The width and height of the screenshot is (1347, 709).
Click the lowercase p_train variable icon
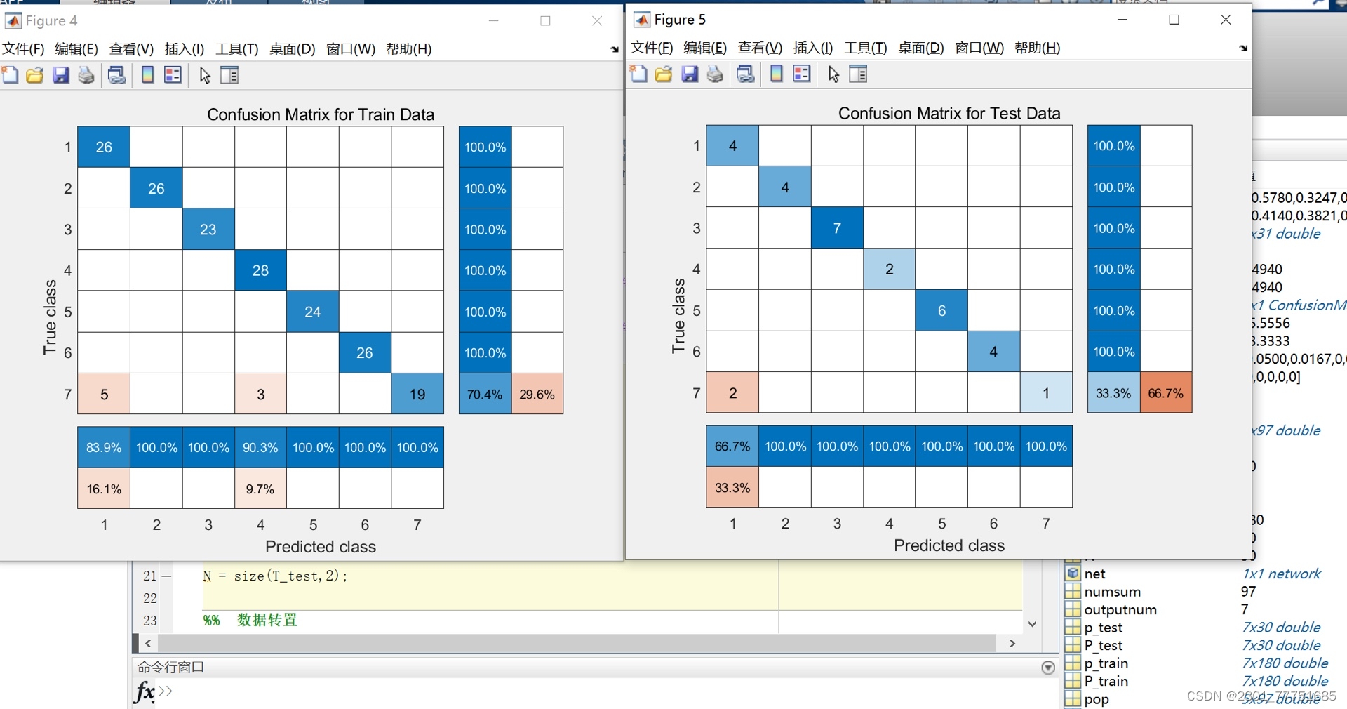pos(1073,663)
